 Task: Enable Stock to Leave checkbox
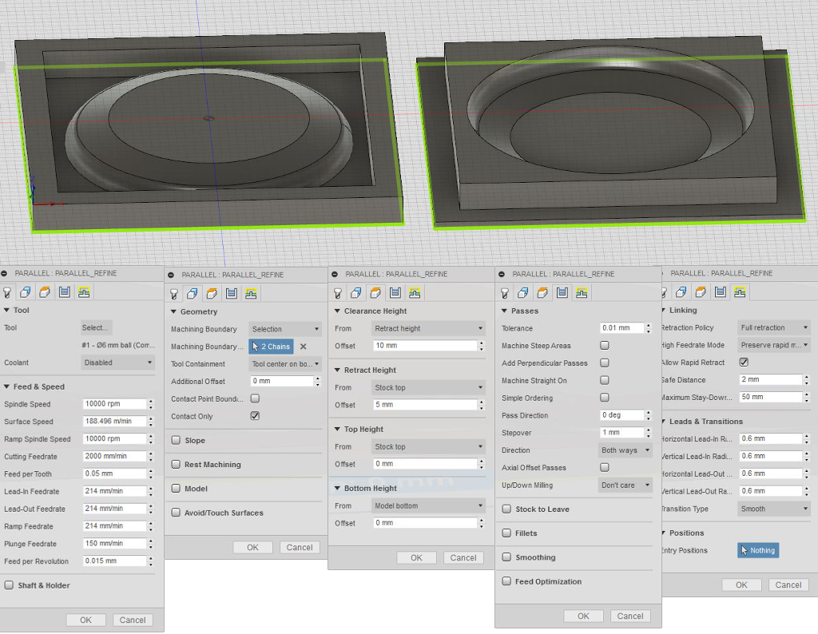tap(506, 509)
